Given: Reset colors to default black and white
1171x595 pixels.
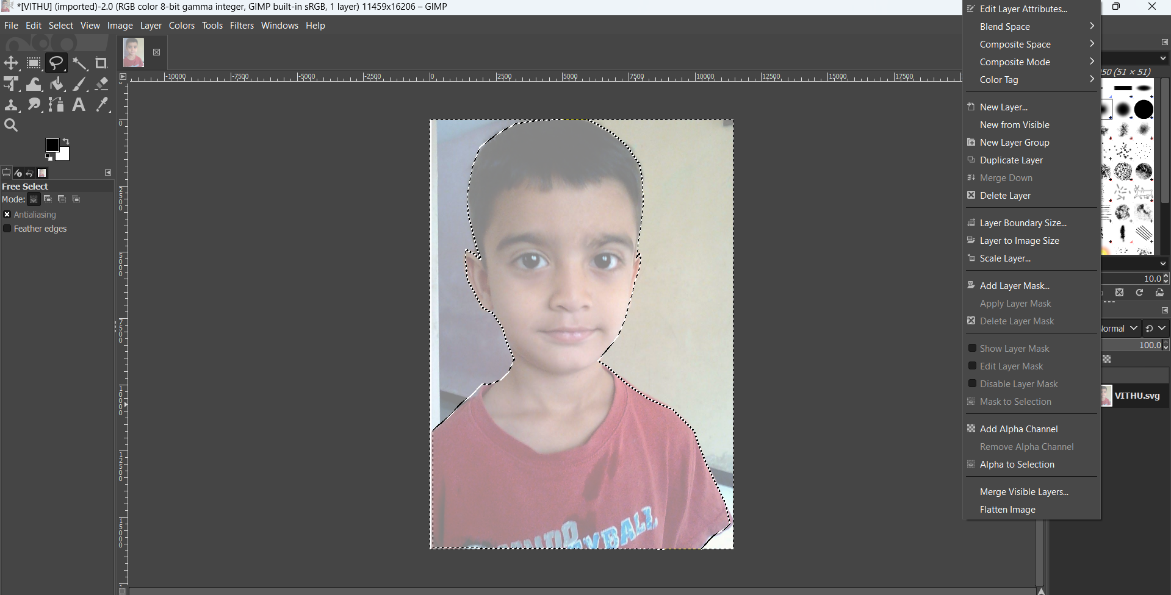Looking at the screenshot, I should pyautogui.click(x=49, y=157).
